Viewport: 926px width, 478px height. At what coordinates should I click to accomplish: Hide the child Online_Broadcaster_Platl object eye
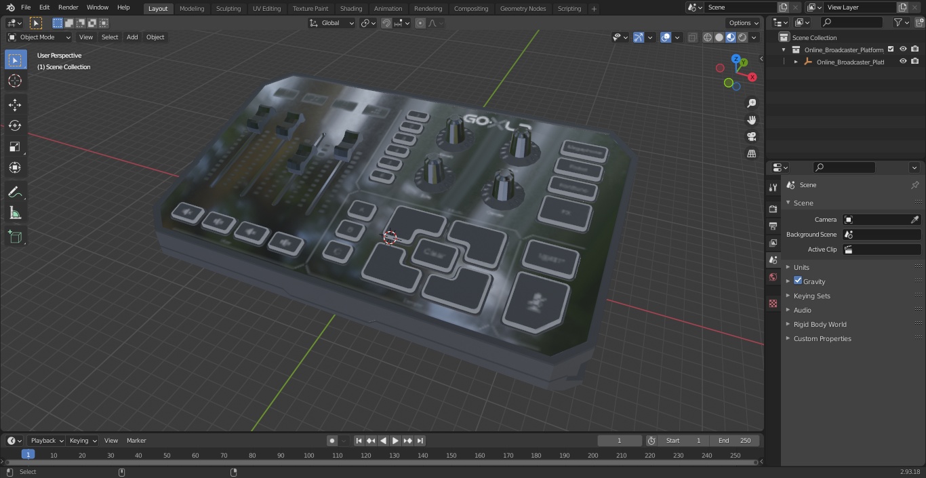pos(903,62)
